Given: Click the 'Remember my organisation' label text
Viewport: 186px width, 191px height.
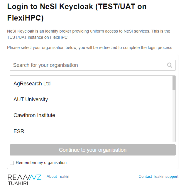Looking at the screenshot, I should pyautogui.click(x=41, y=163).
